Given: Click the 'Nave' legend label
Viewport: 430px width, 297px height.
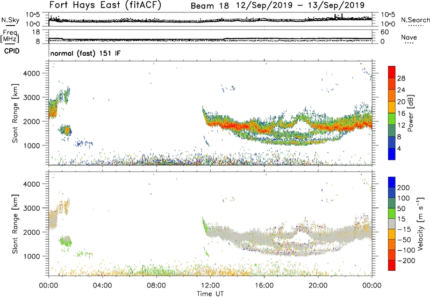Looking at the screenshot, I should point(409,38).
